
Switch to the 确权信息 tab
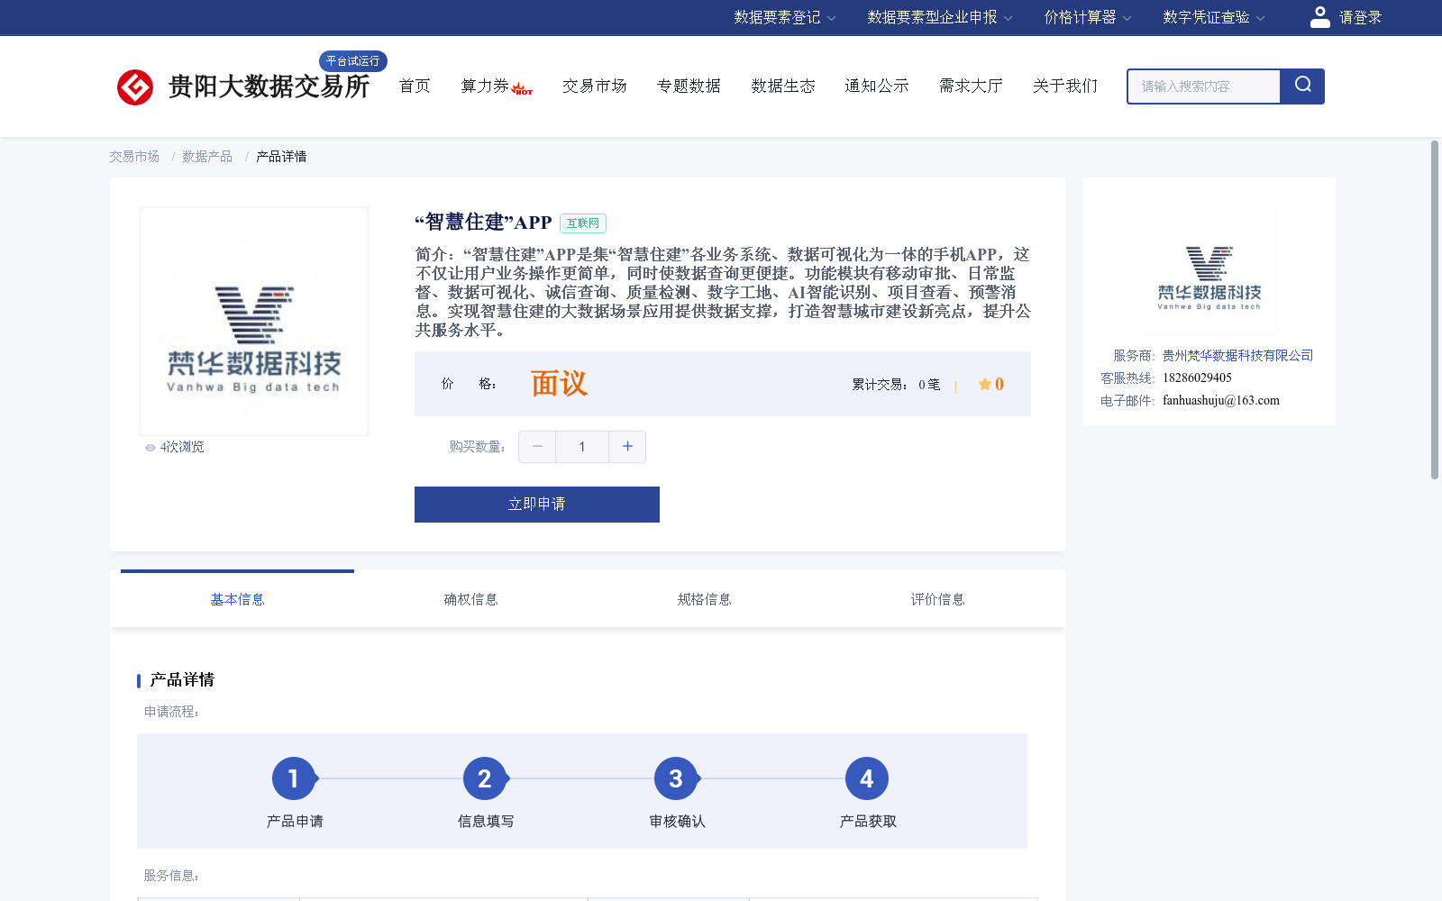point(470,599)
